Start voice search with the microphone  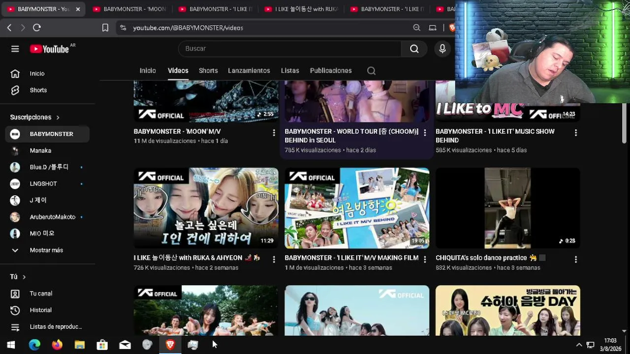pyautogui.click(x=442, y=49)
